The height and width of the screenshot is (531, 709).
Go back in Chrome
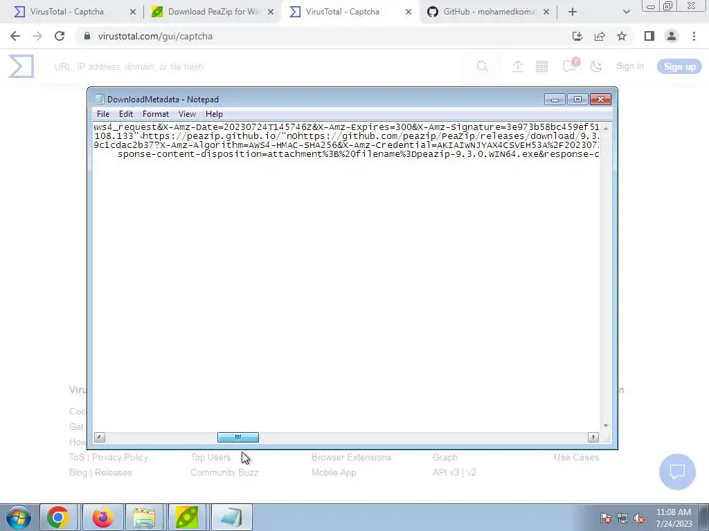tap(15, 36)
